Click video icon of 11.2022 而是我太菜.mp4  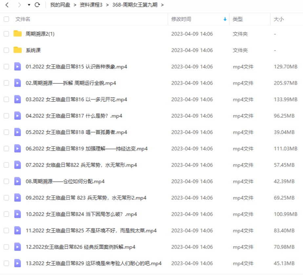tap(18, 230)
